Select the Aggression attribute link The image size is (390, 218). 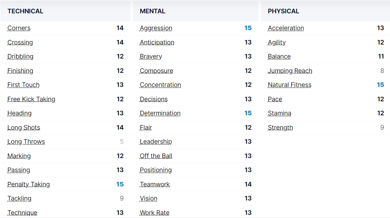pyautogui.click(x=156, y=28)
